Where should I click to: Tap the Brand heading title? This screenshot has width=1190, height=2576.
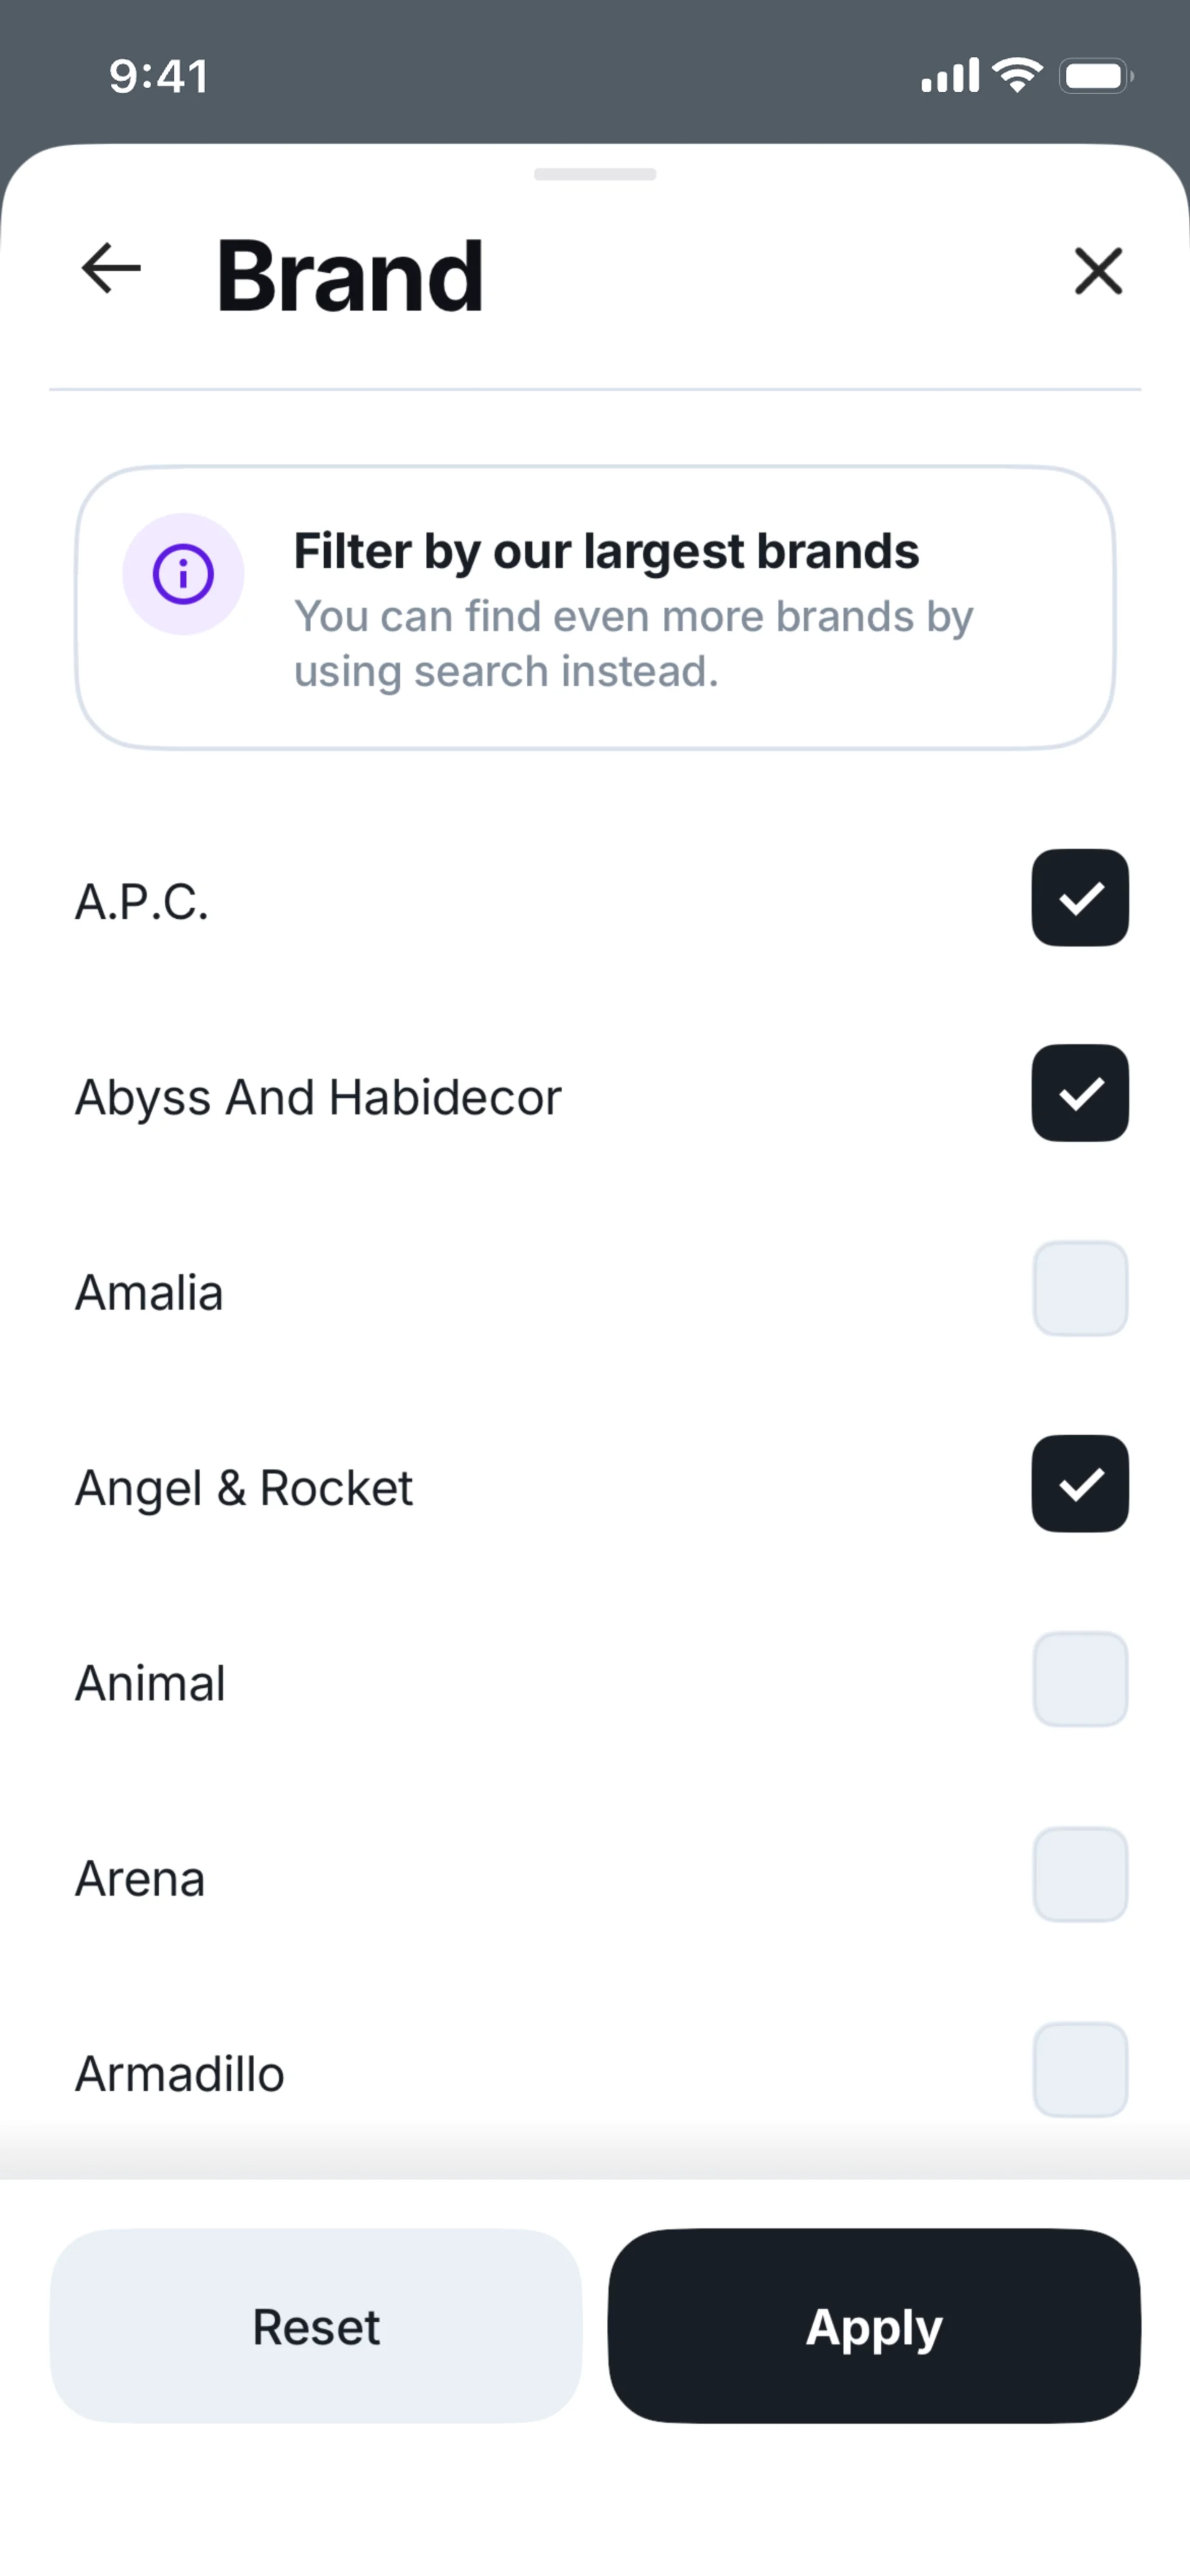350,275
